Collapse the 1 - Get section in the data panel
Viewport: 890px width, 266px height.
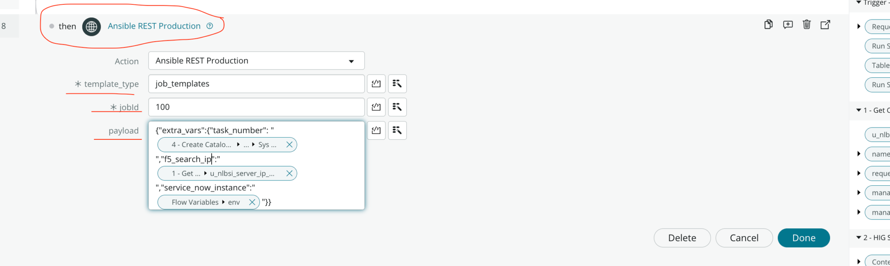[858, 110]
